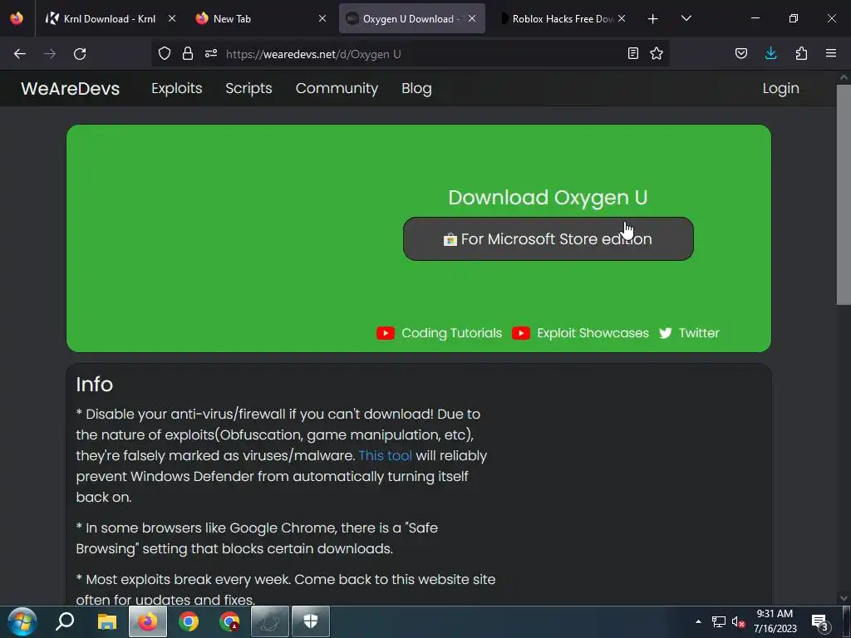The width and height of the screenshot is (851, 638).
Task: Click the YouTube icon beside Coding Tutorials
Action: click(x=386, y=333)
